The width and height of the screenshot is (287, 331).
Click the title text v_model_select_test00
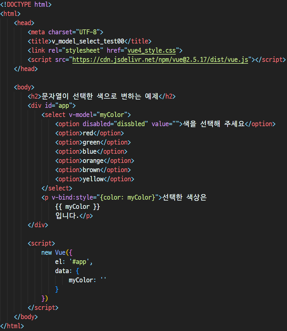point(88,41)
